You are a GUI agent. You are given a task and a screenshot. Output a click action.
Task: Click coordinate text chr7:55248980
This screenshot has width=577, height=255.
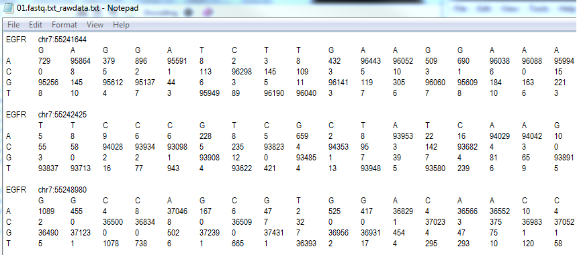coord(62,190)
